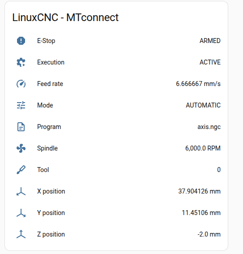243x254 pixels.
Task: Open the Execution entity details
Action: coord(51,62)
